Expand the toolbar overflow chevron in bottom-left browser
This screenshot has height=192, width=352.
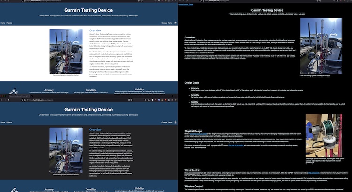pyautogui.click(x=172, y=100)
